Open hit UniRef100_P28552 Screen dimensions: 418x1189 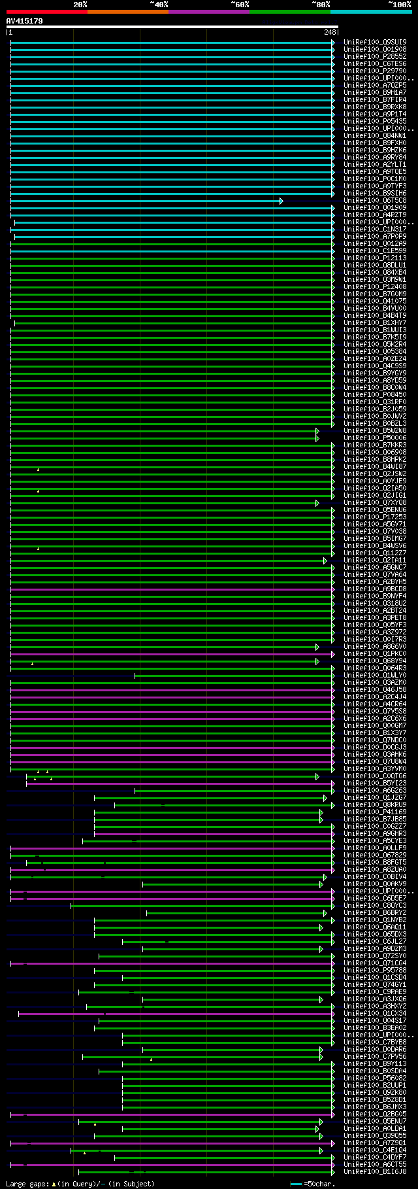(x=375, y=57)
